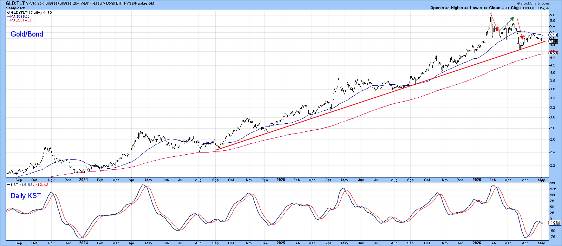The width and height of the screenshot is (562, 246).
Task: Click the 4.0 price axis label
Action: tap(552, 73)
